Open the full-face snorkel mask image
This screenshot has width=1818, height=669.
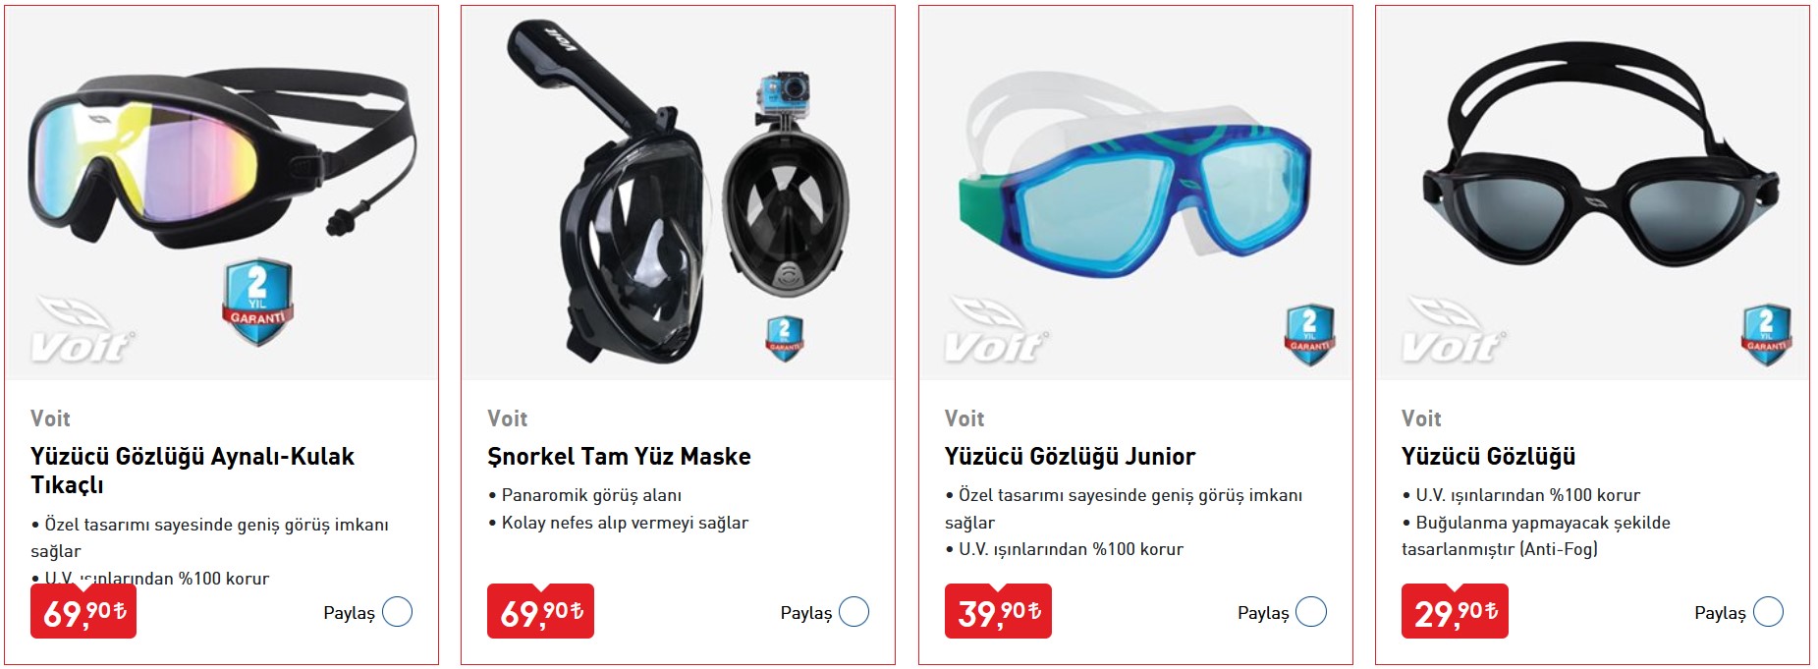point(679,195)
